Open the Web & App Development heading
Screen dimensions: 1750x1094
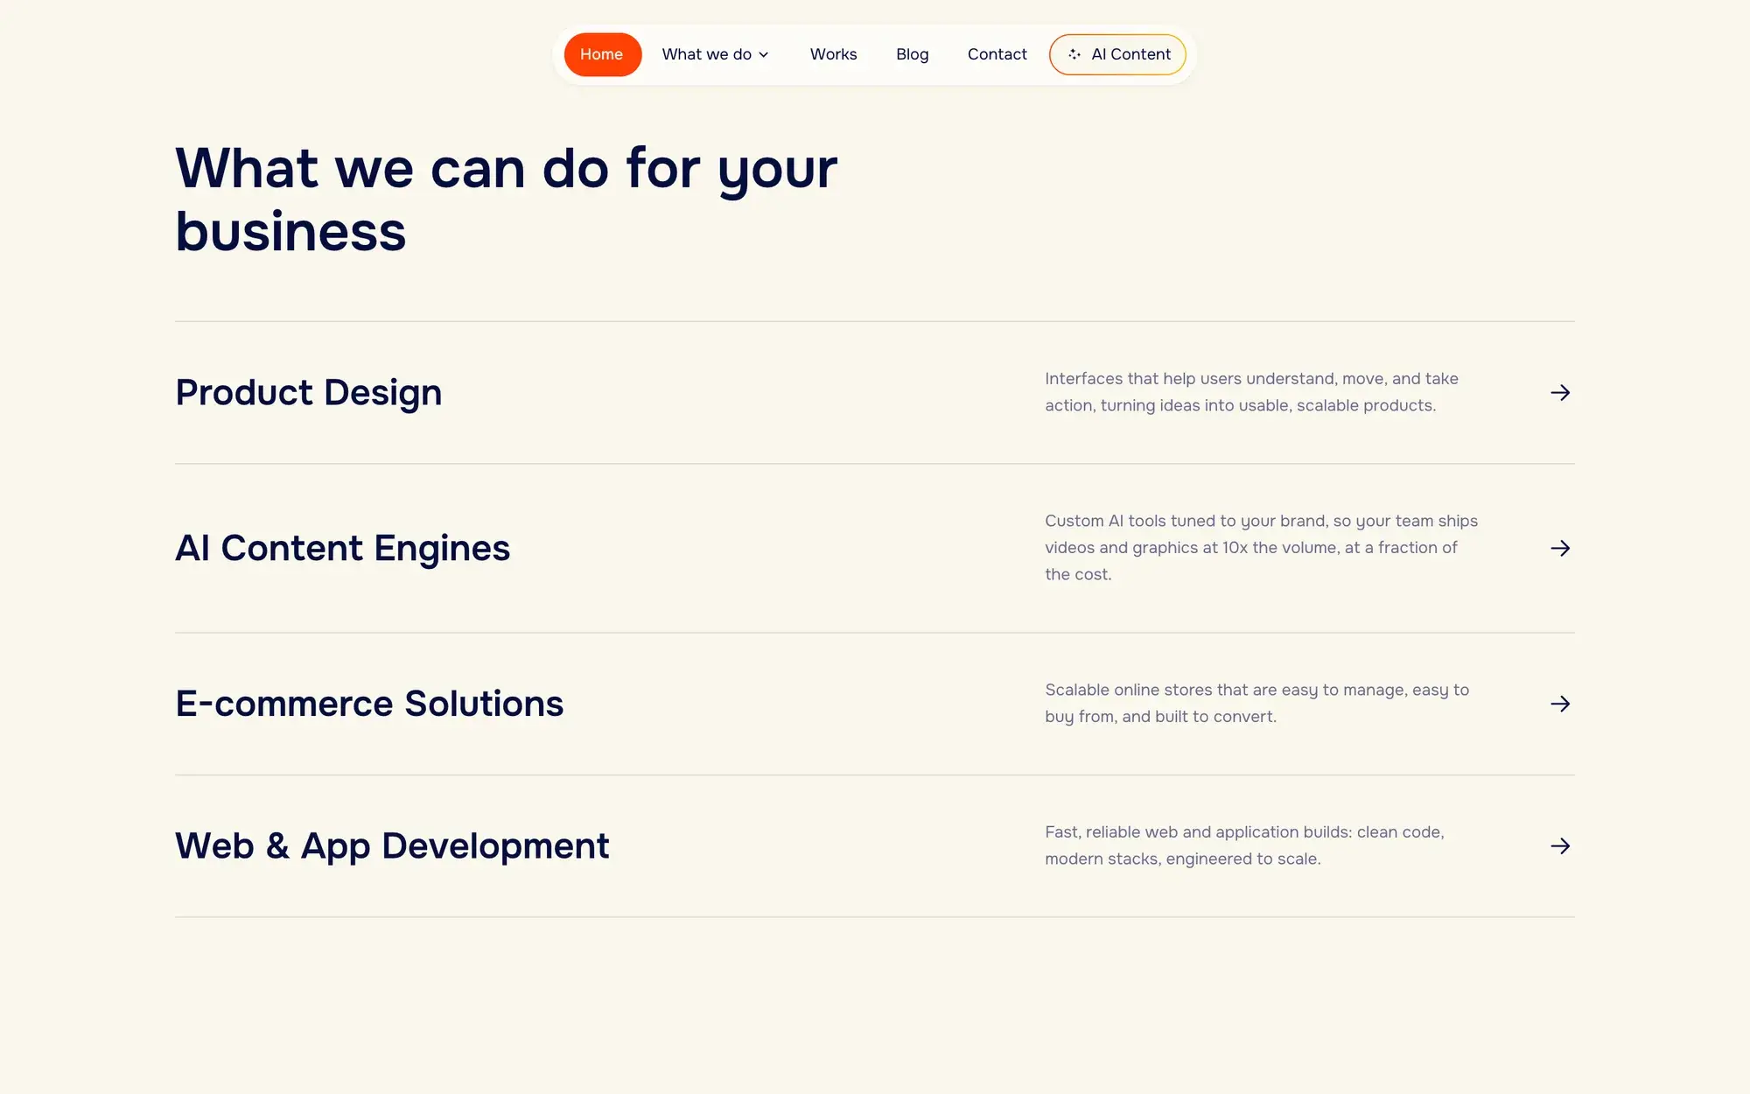(x=392, y=845)
